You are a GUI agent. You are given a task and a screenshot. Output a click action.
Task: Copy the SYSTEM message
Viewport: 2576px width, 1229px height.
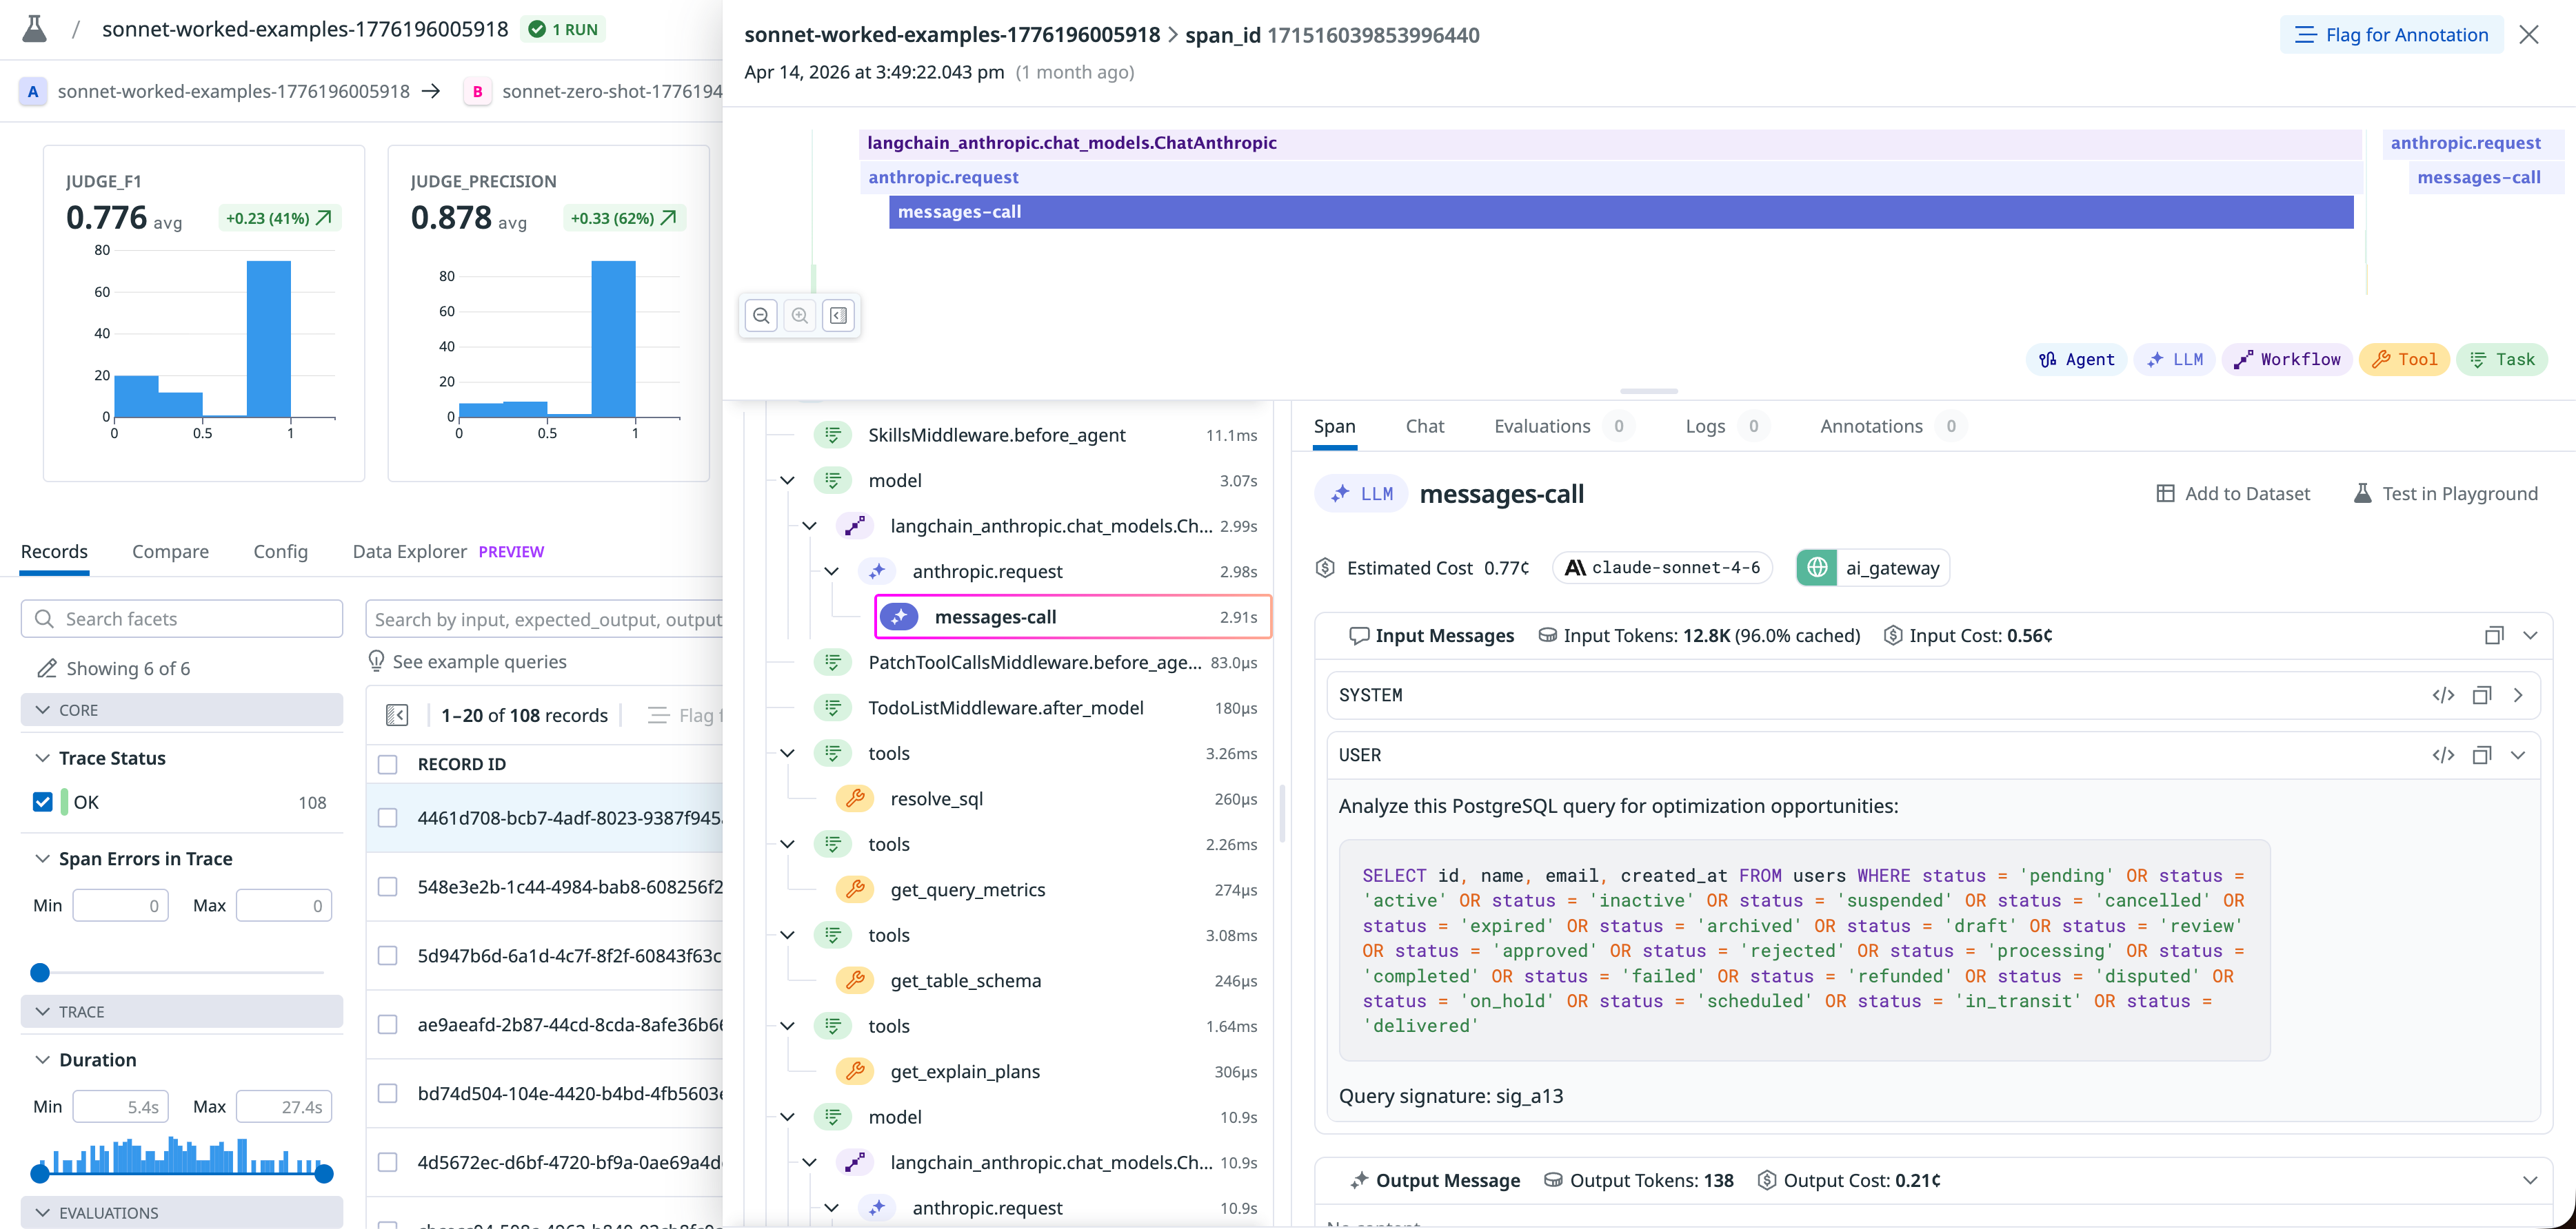2482,695
